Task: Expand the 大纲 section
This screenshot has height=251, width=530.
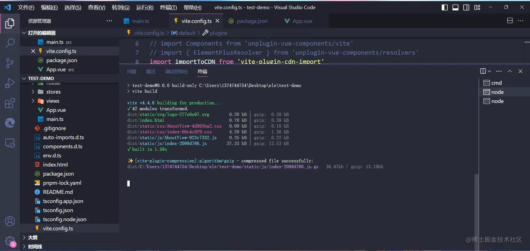Action: (70, 237)
